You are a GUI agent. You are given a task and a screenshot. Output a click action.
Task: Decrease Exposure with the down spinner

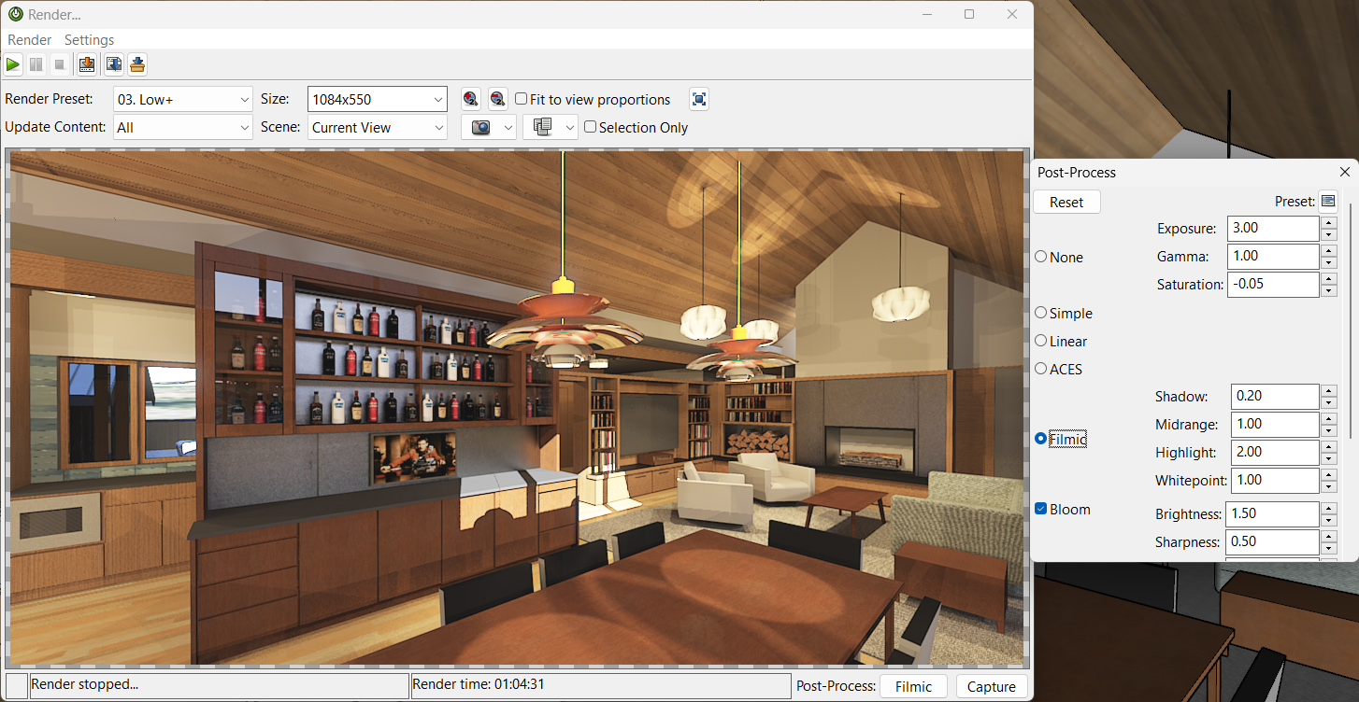pos(1328,234)
